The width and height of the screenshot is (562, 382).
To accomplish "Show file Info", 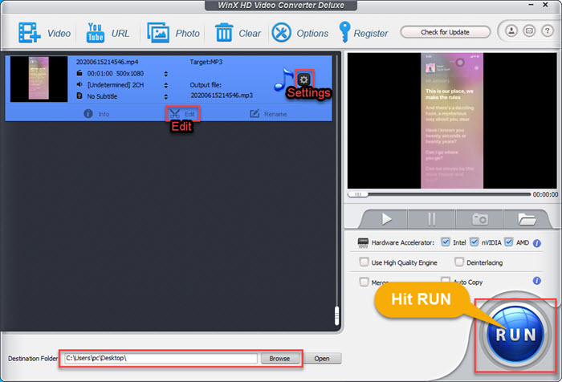I will coord(96,114).
